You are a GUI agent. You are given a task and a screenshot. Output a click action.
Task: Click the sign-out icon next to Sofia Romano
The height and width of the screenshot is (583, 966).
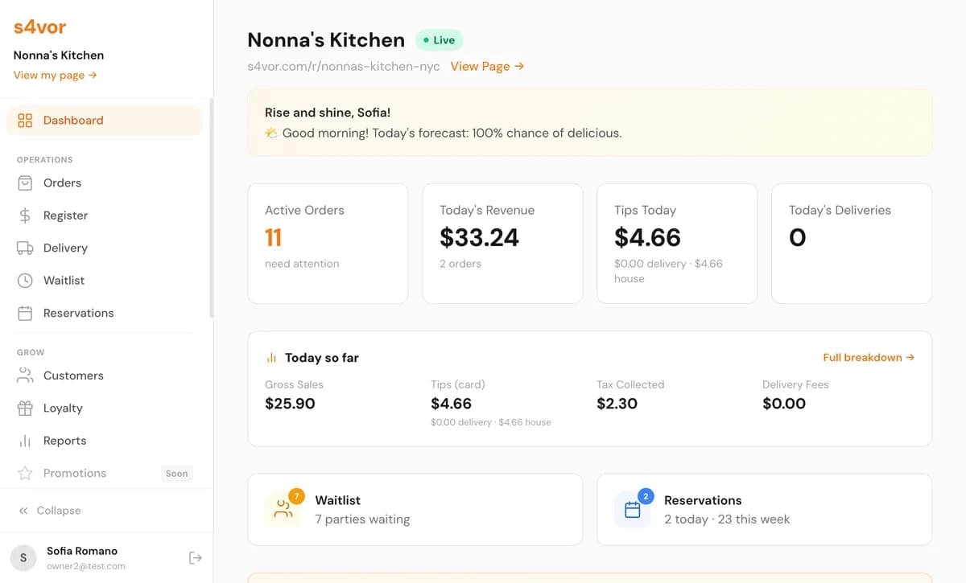pyautogui.click(x=195, y=557)
